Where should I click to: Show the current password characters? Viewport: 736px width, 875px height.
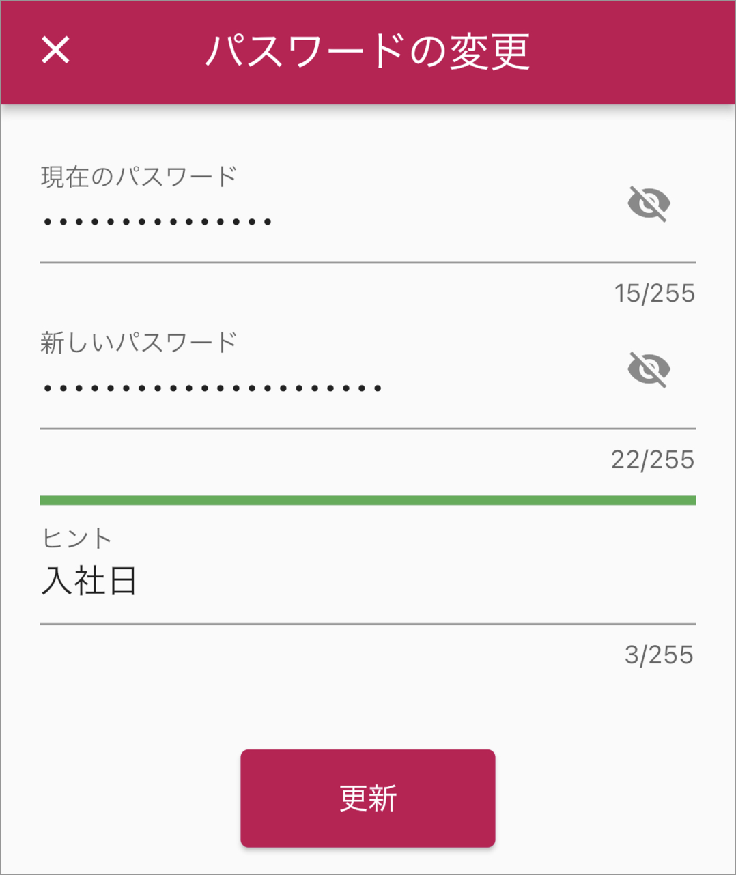(648, 203)
